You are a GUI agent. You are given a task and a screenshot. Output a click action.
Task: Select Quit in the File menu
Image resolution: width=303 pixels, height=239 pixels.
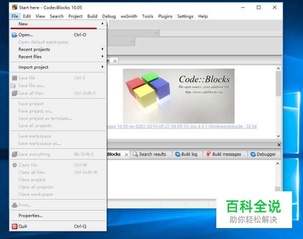coord(58,226)
